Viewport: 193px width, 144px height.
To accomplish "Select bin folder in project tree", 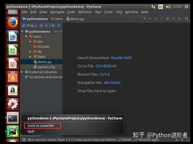I will pyautogui.click(x=41, y=42).
